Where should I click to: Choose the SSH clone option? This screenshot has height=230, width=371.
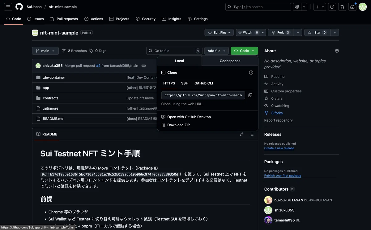coord(185,83)
